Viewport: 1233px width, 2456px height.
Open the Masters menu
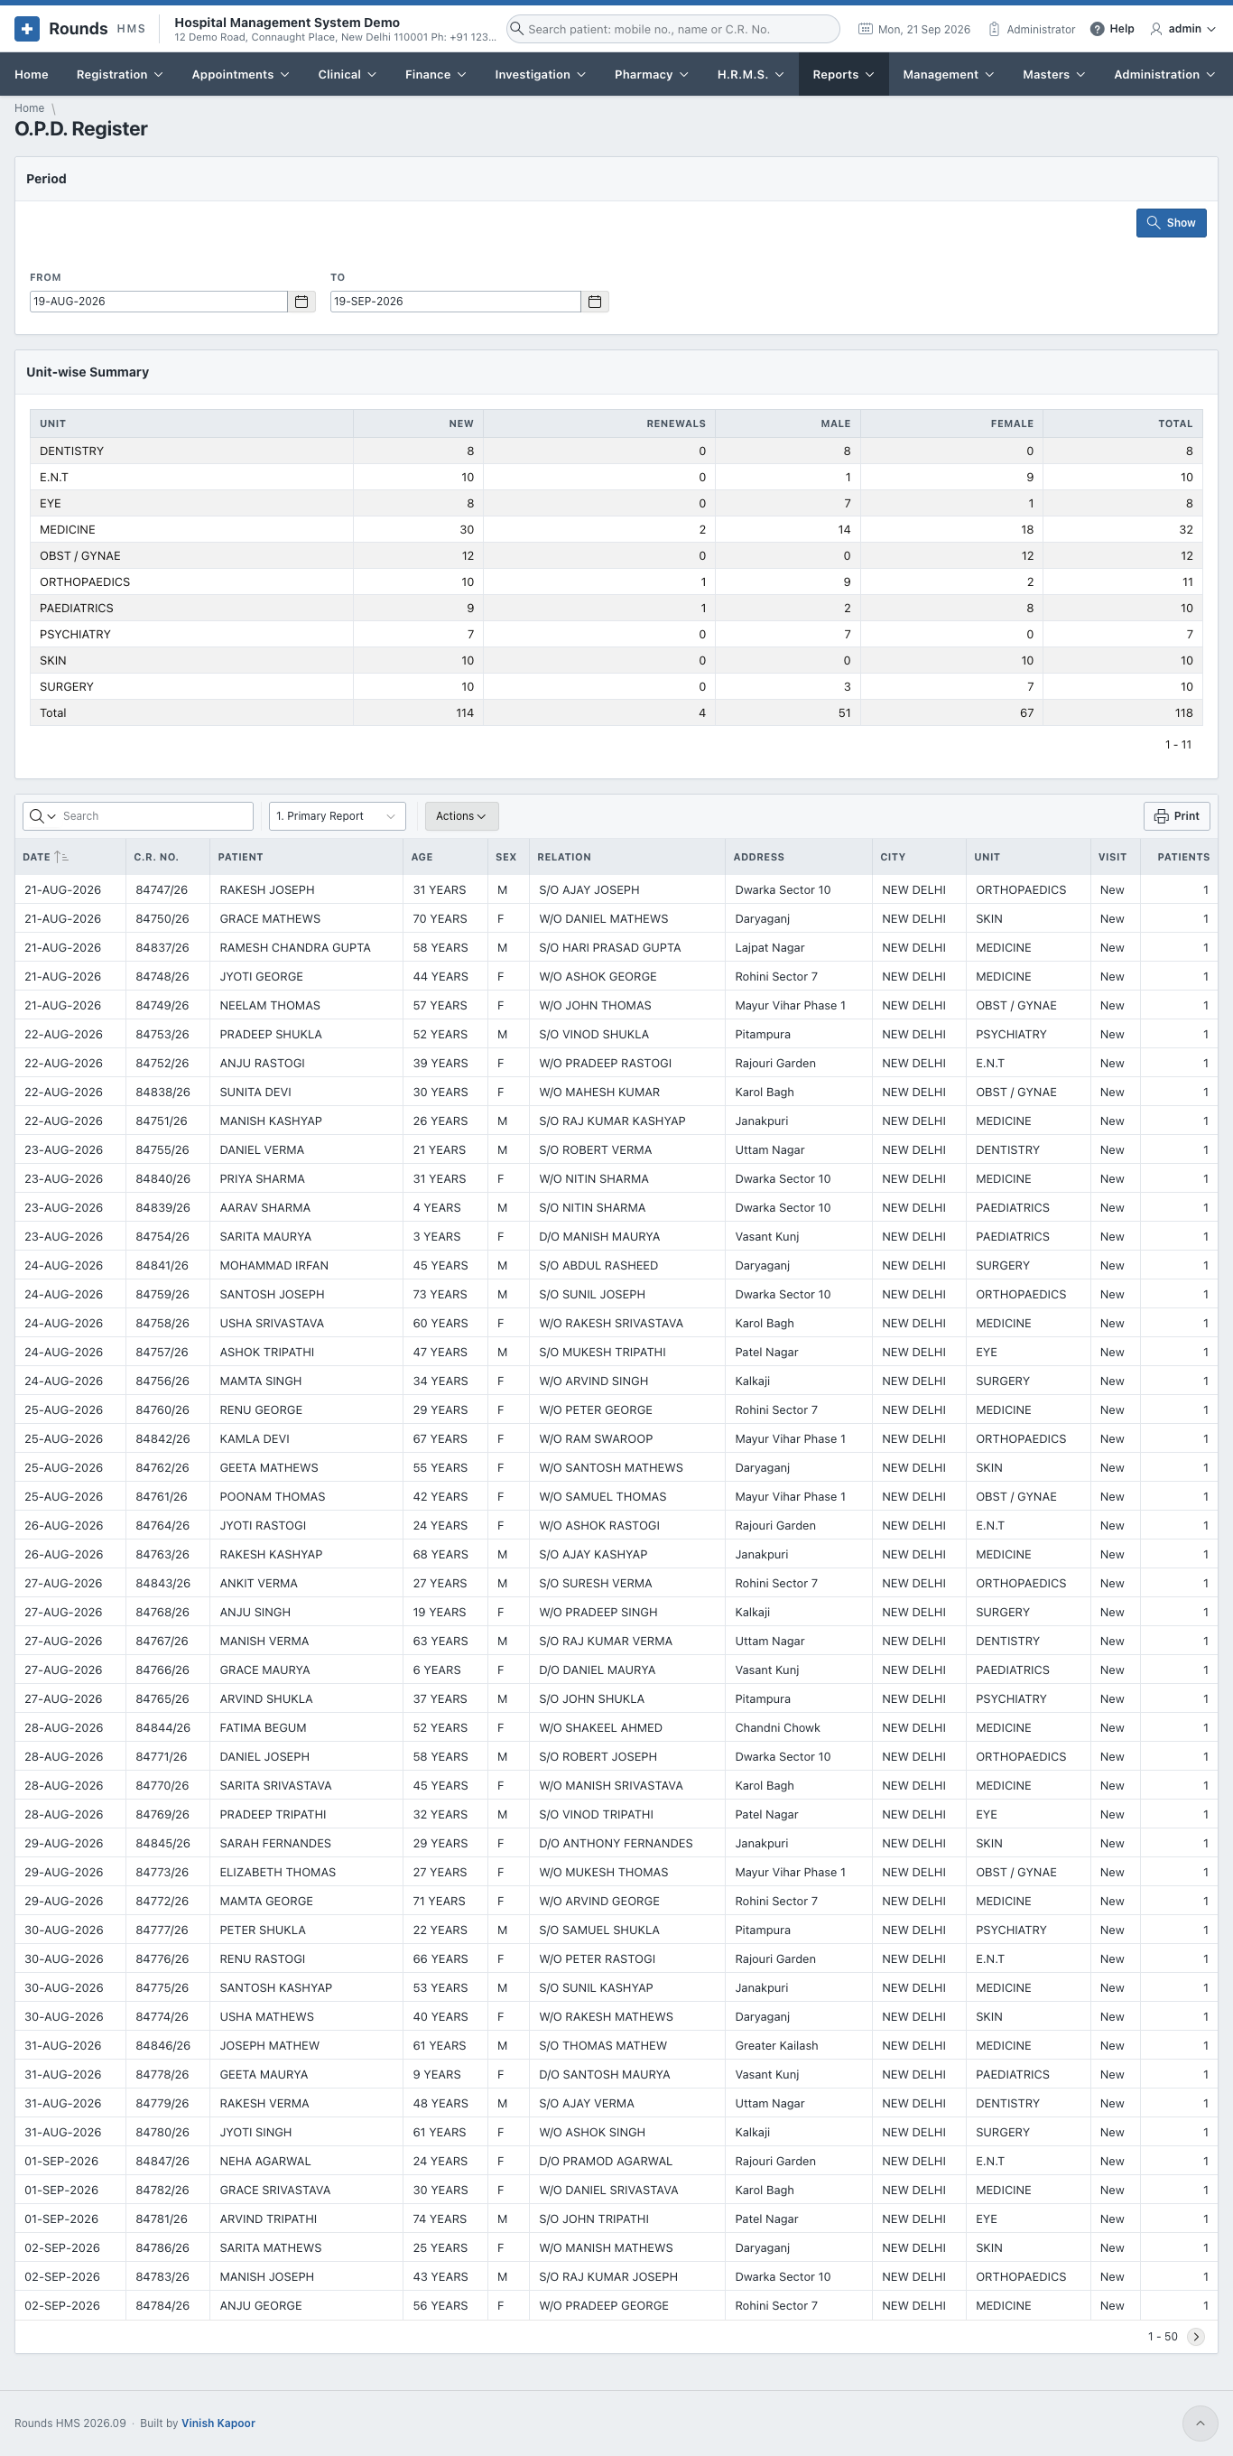tap(1054, 74)
